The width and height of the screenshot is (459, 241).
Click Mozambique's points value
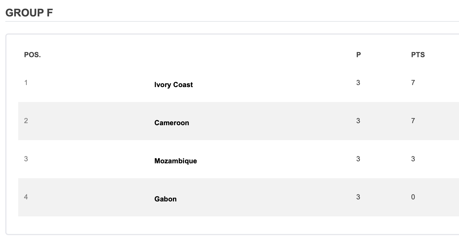coord(413,159)
